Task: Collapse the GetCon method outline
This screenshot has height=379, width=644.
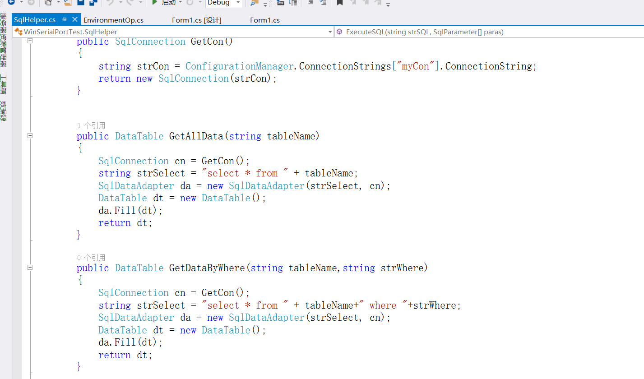Action: pos(30,41)
